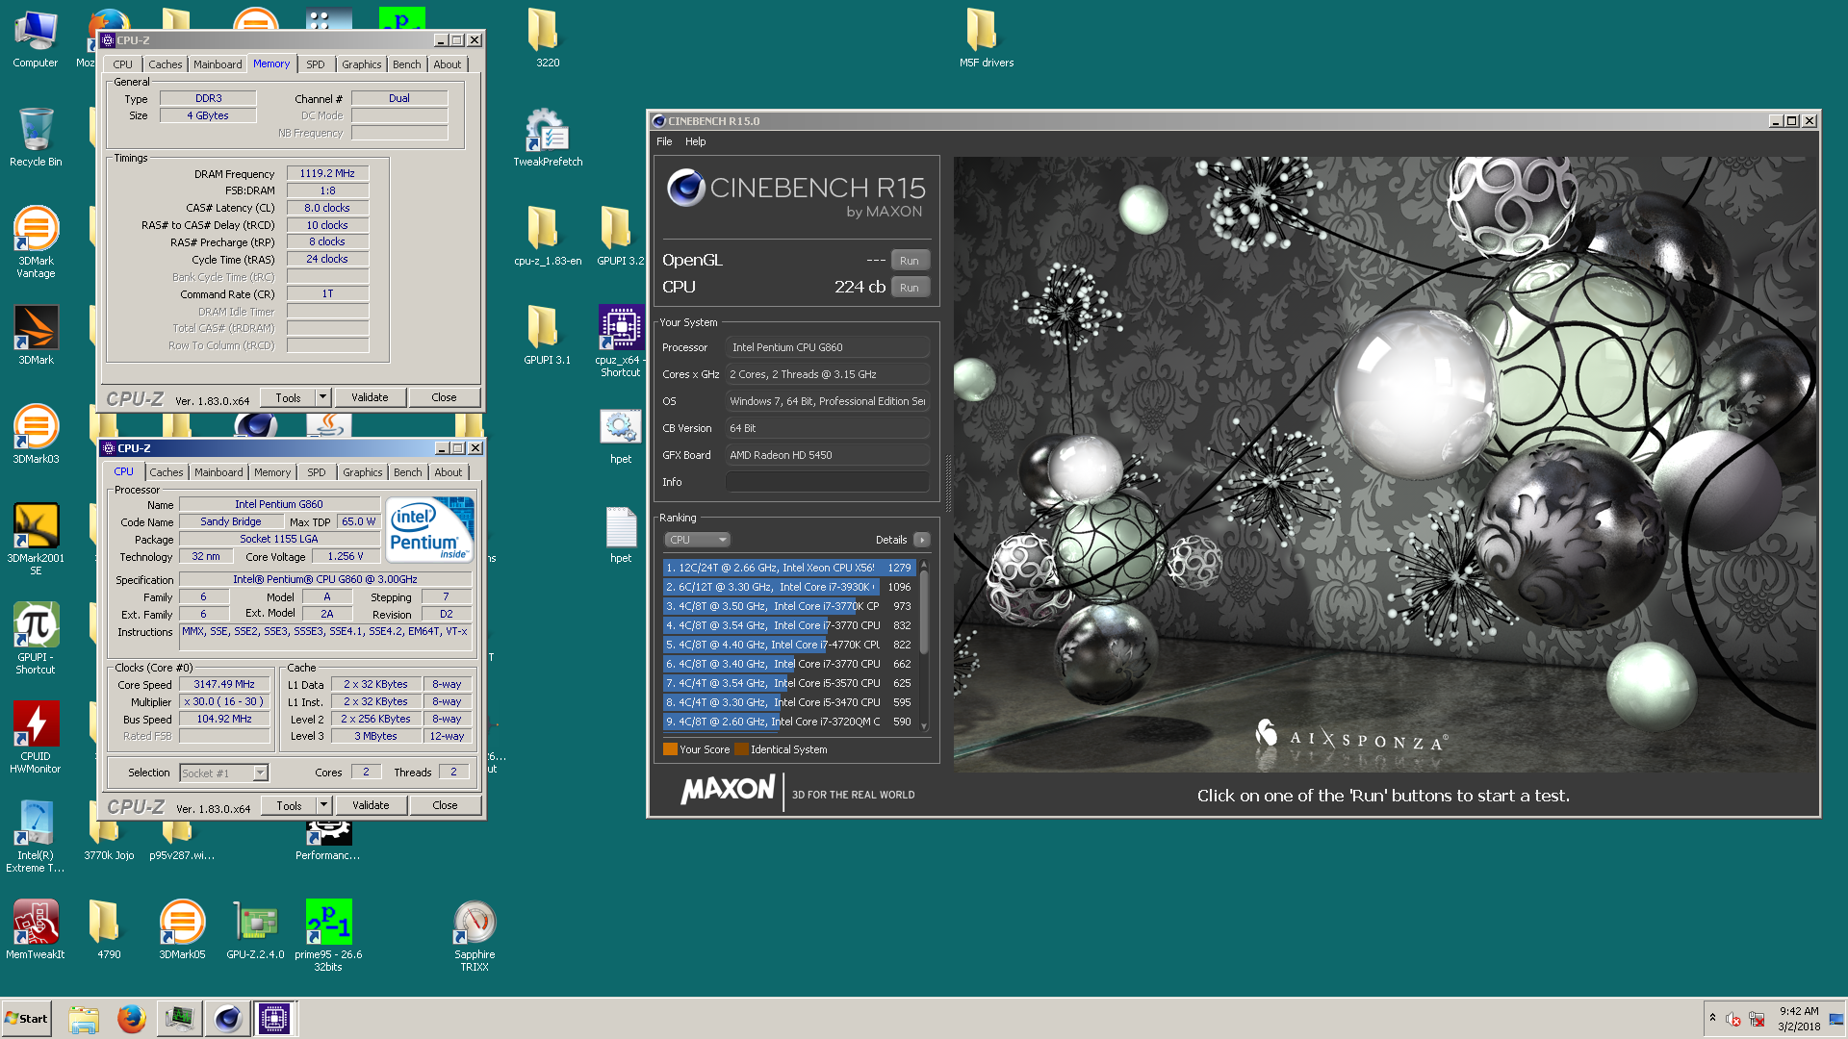This screenshot has width=1848, height=1039.
Task: Run the OpenGL test in Cinebench
Action: coord(910,261)
